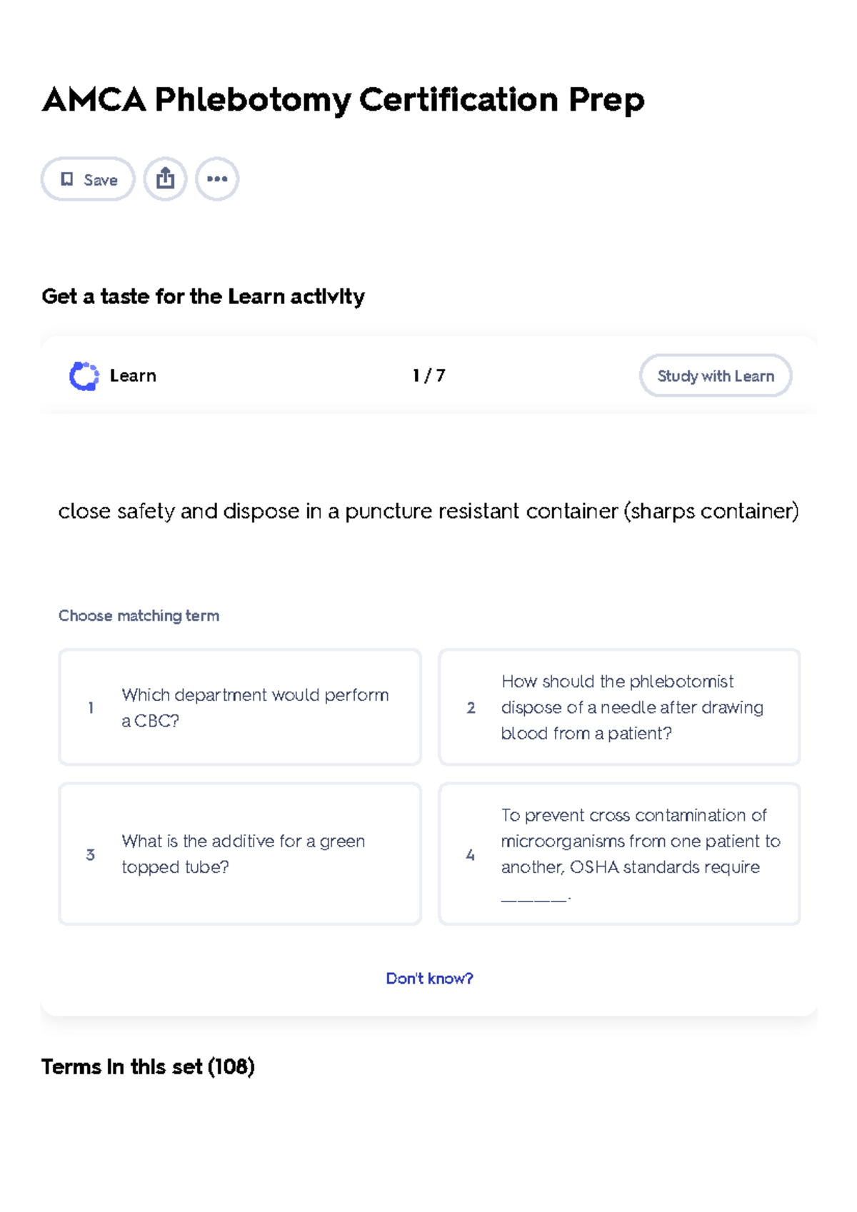Select the OSHA cross contamination answer

click(619, 854)
